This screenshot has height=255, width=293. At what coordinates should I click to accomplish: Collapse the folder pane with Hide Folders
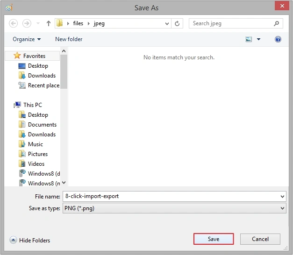[30, 240]
